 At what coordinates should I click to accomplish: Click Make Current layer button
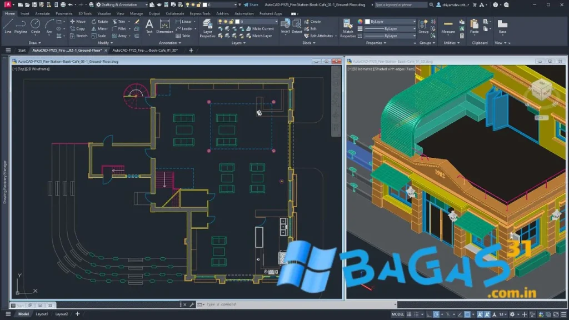(x=260, y=29)
